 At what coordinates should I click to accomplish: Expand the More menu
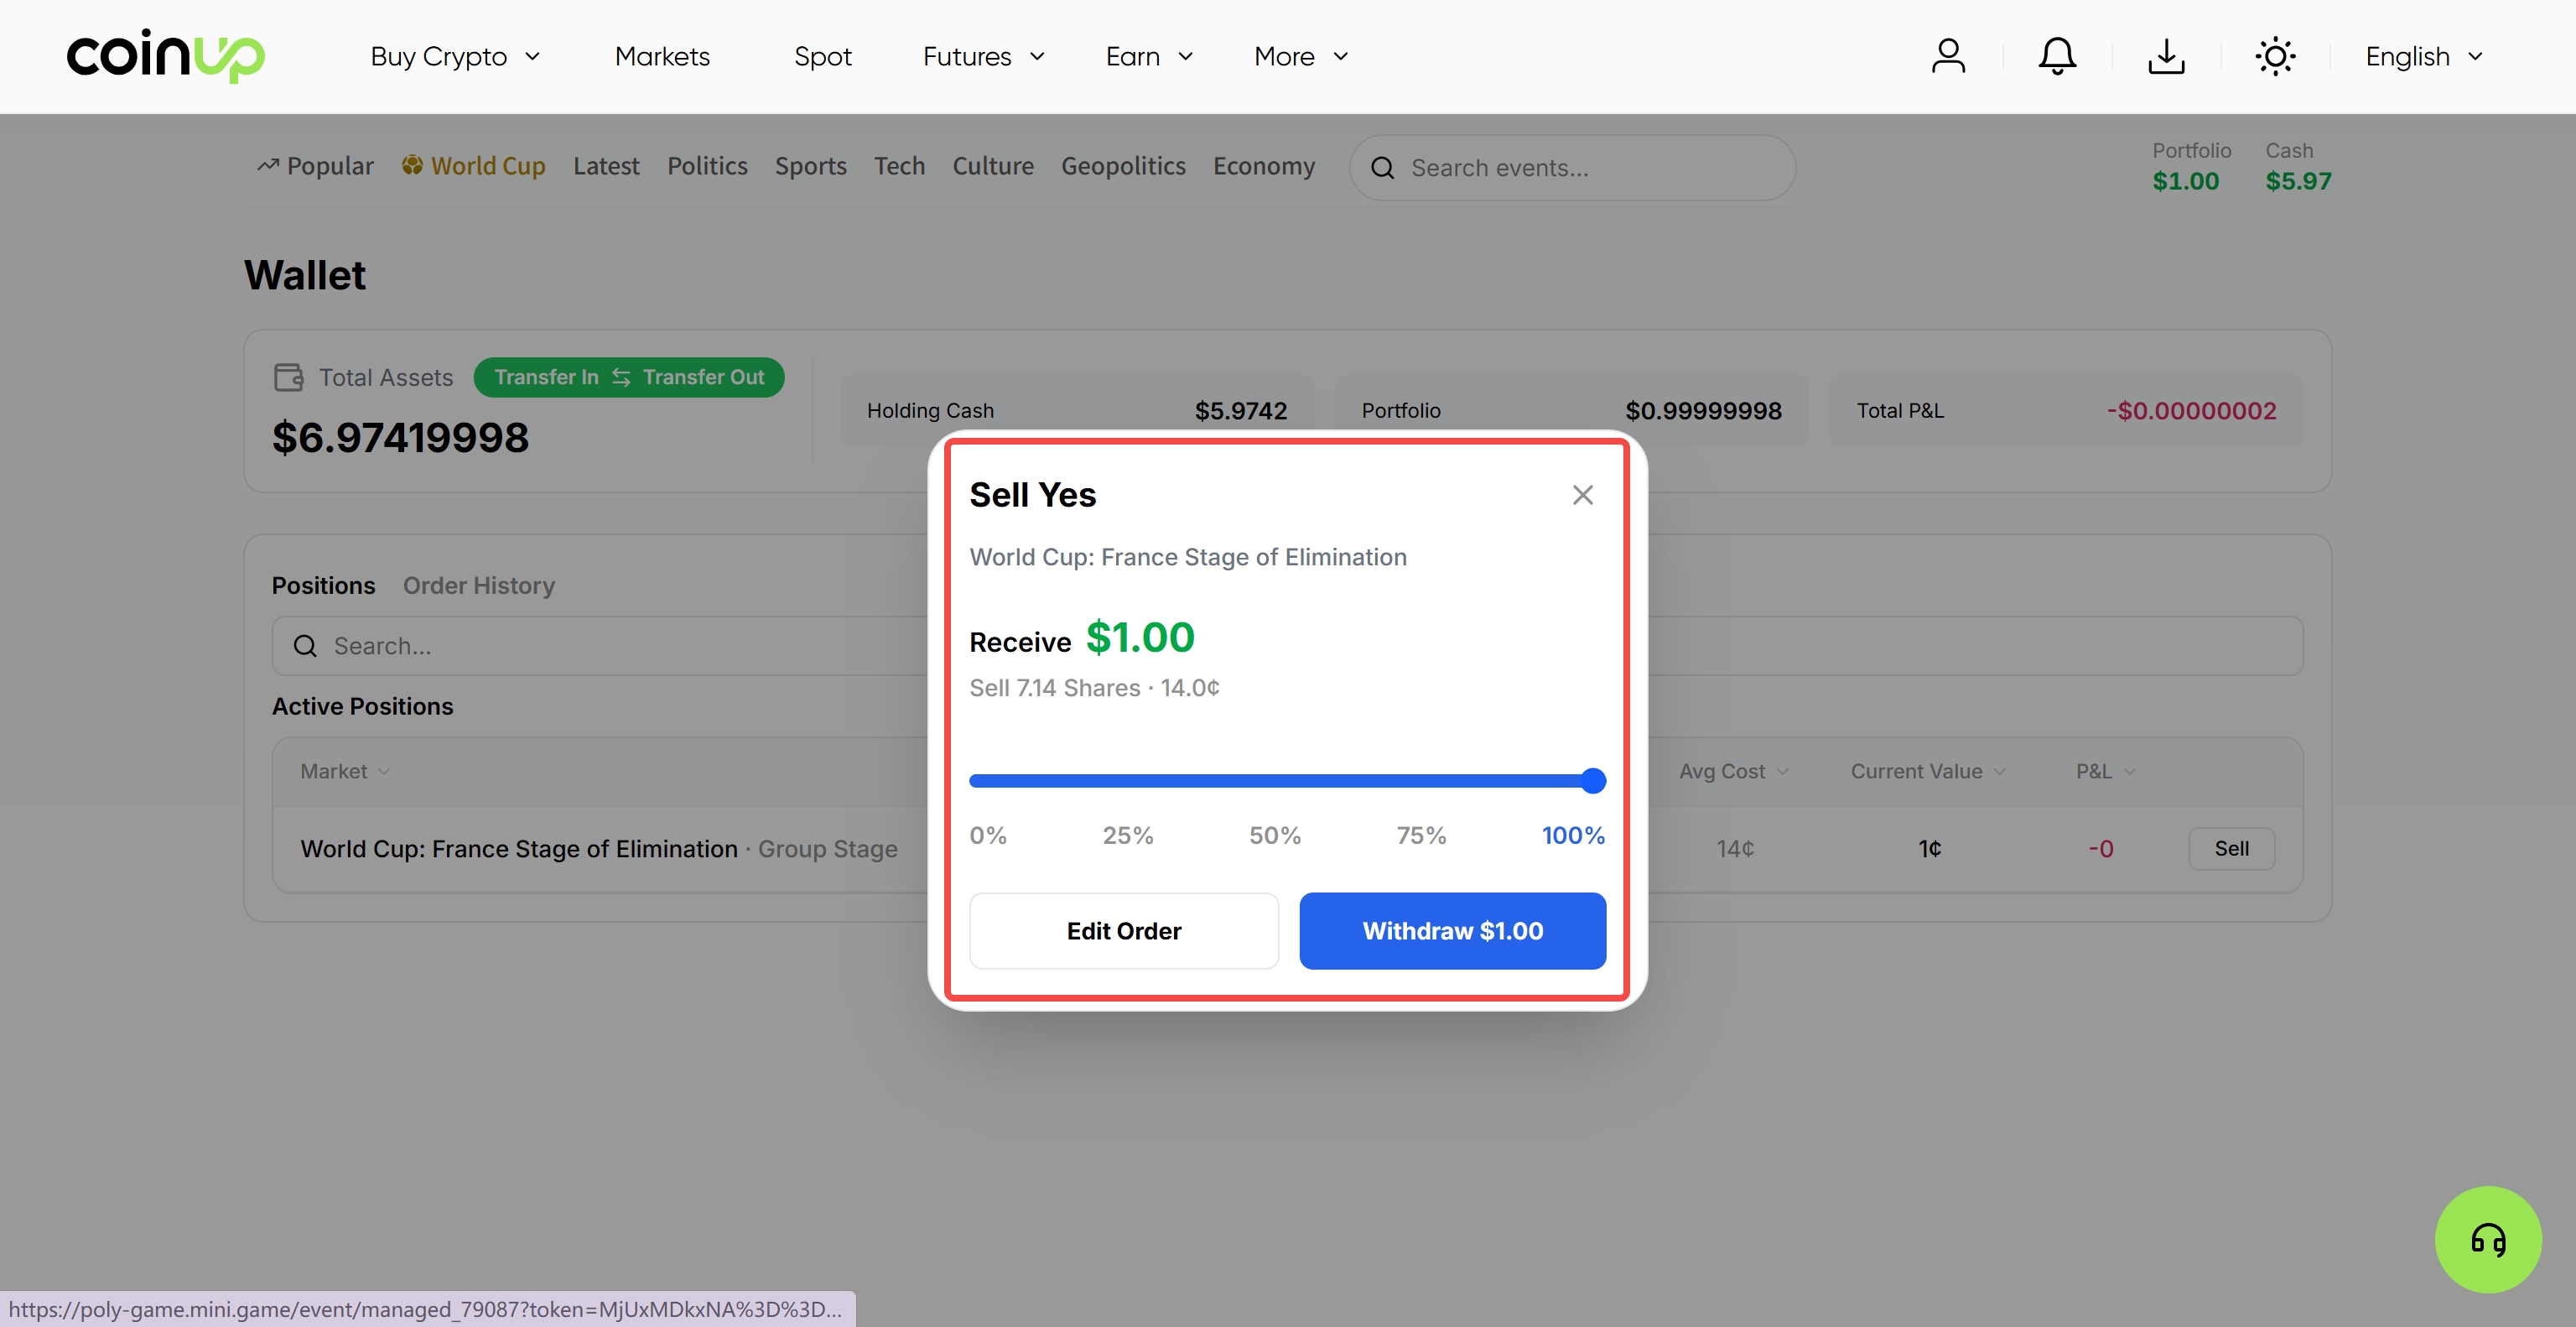[1301, 57]
